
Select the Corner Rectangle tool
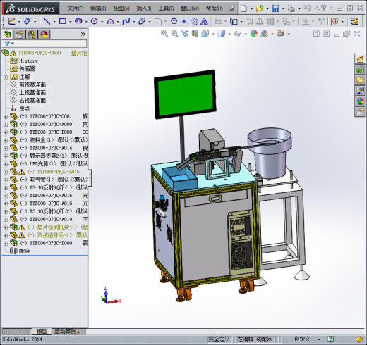[63, 21]
